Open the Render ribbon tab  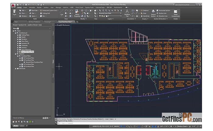(39, 8)
